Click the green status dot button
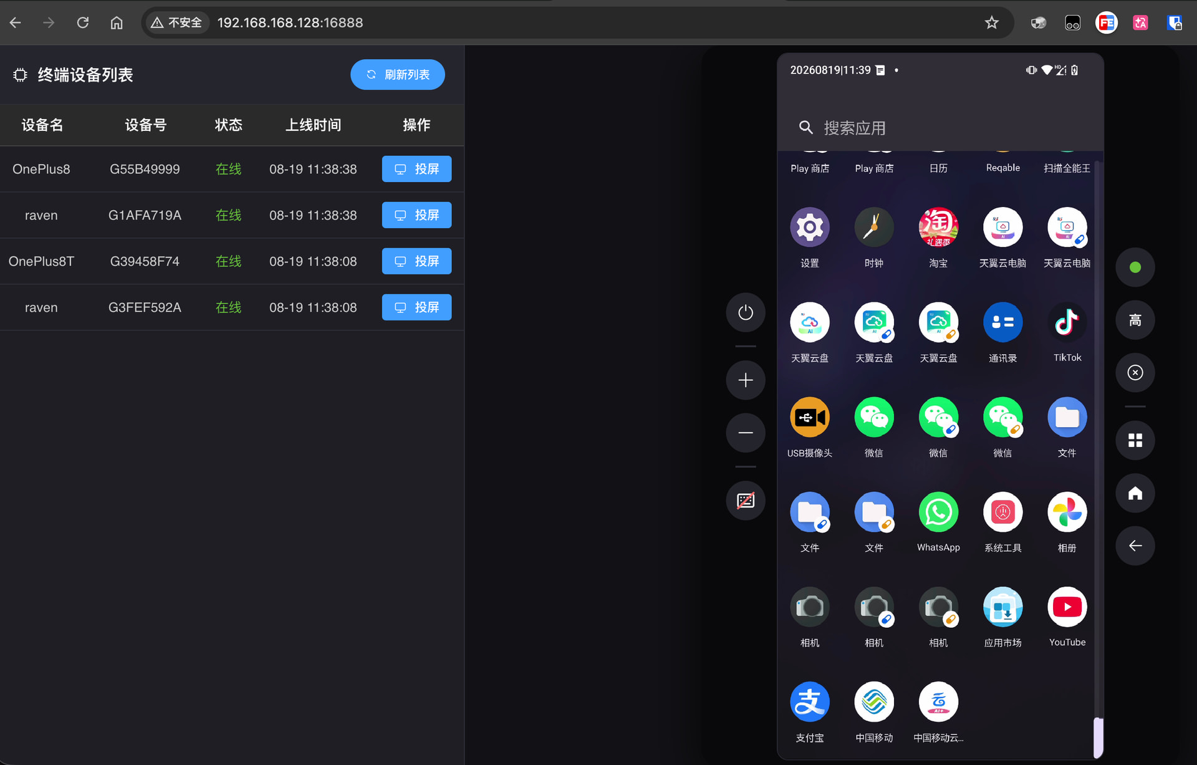 (1135, 267)
